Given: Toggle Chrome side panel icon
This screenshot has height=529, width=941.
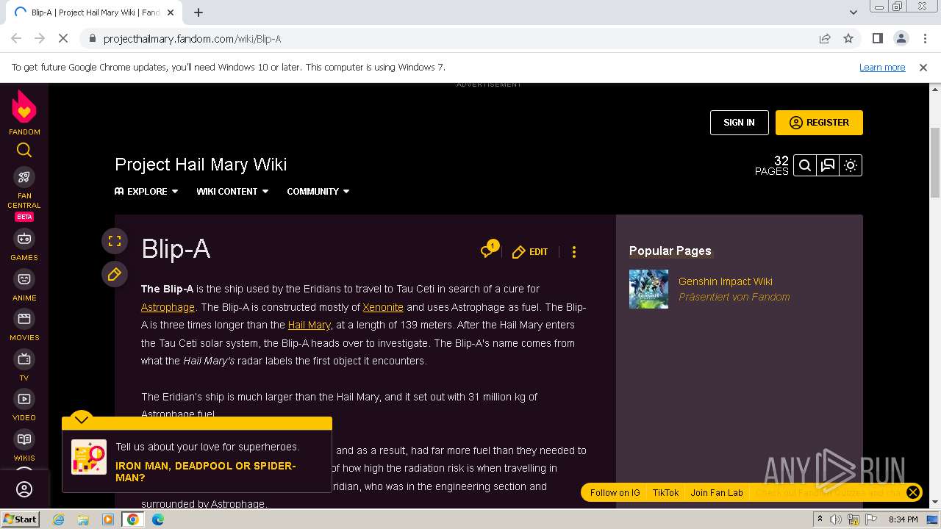Looking at the screenshot, I should (x=878, y=38).
